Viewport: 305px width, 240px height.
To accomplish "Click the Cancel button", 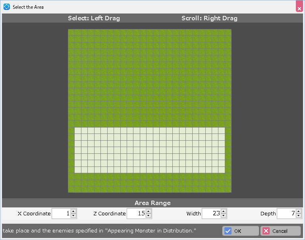I will (x=280, y=231).
